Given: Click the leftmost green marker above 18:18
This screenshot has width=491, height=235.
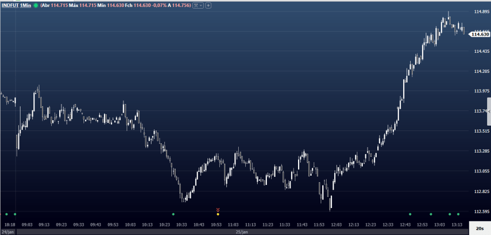Looking at the screenshot, I should [x=6, y=215].
